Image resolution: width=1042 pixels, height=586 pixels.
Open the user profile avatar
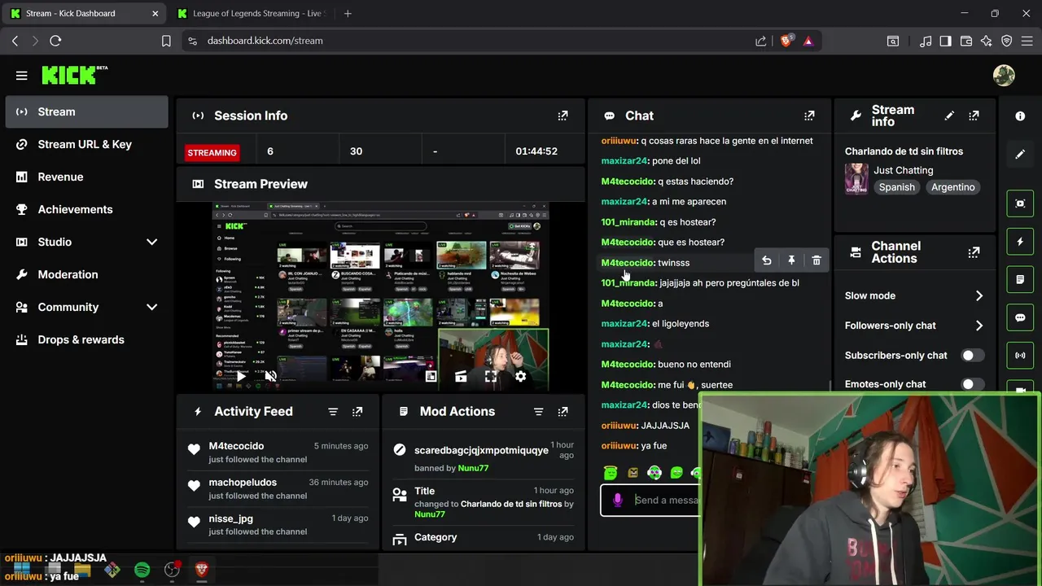tap(1004, 76)
